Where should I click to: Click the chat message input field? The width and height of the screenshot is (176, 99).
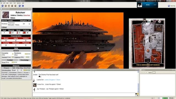[x=84, y=95]
